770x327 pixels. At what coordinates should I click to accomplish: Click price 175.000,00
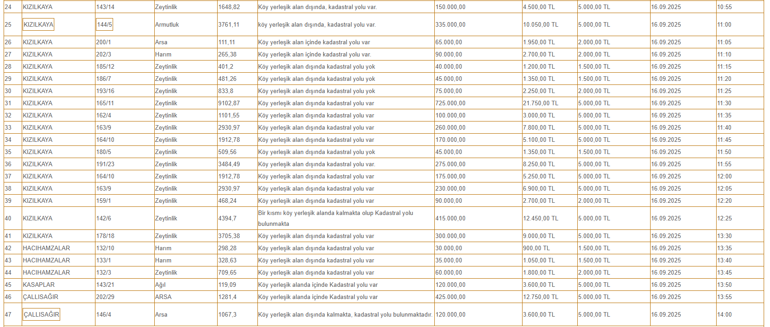[450, 176]
